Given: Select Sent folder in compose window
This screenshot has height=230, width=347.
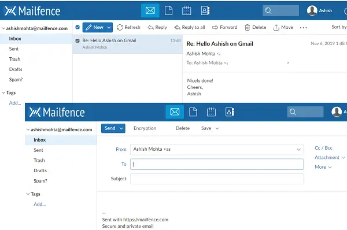Looking at the screenshot, I should point(38,150).
